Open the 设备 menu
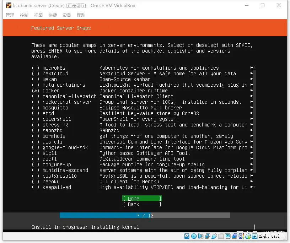The height and width of the screenshot is (243, 290). [x=67, y=15]
